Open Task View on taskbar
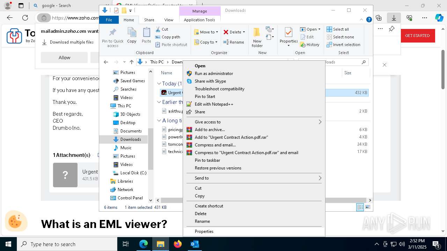The width and height of the screenshot is (447, 251). 126,244
